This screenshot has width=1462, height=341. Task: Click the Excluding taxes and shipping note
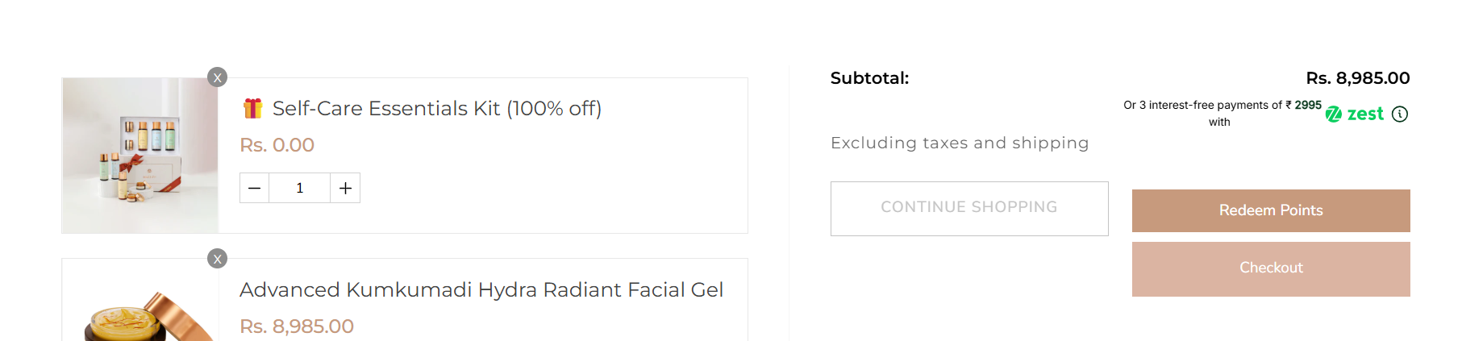point(960,143)
